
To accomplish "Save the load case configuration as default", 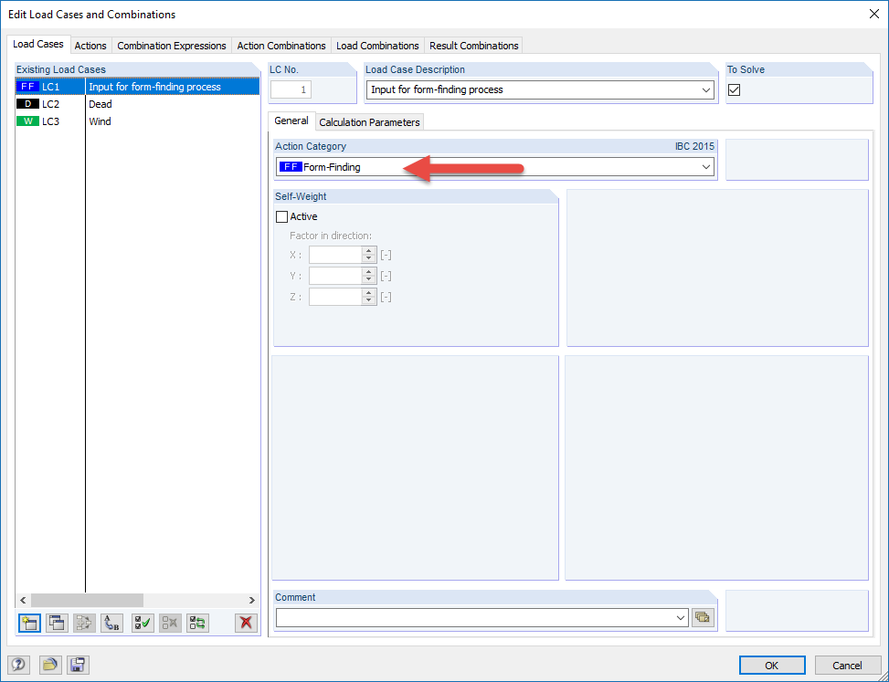I will 78,665.
